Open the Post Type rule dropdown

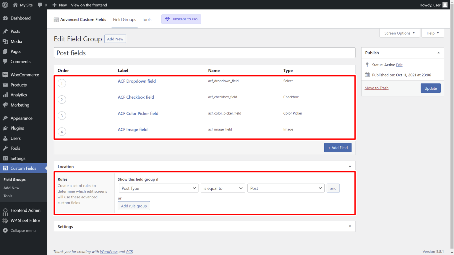pyautogui.click(x=158, y=188)
